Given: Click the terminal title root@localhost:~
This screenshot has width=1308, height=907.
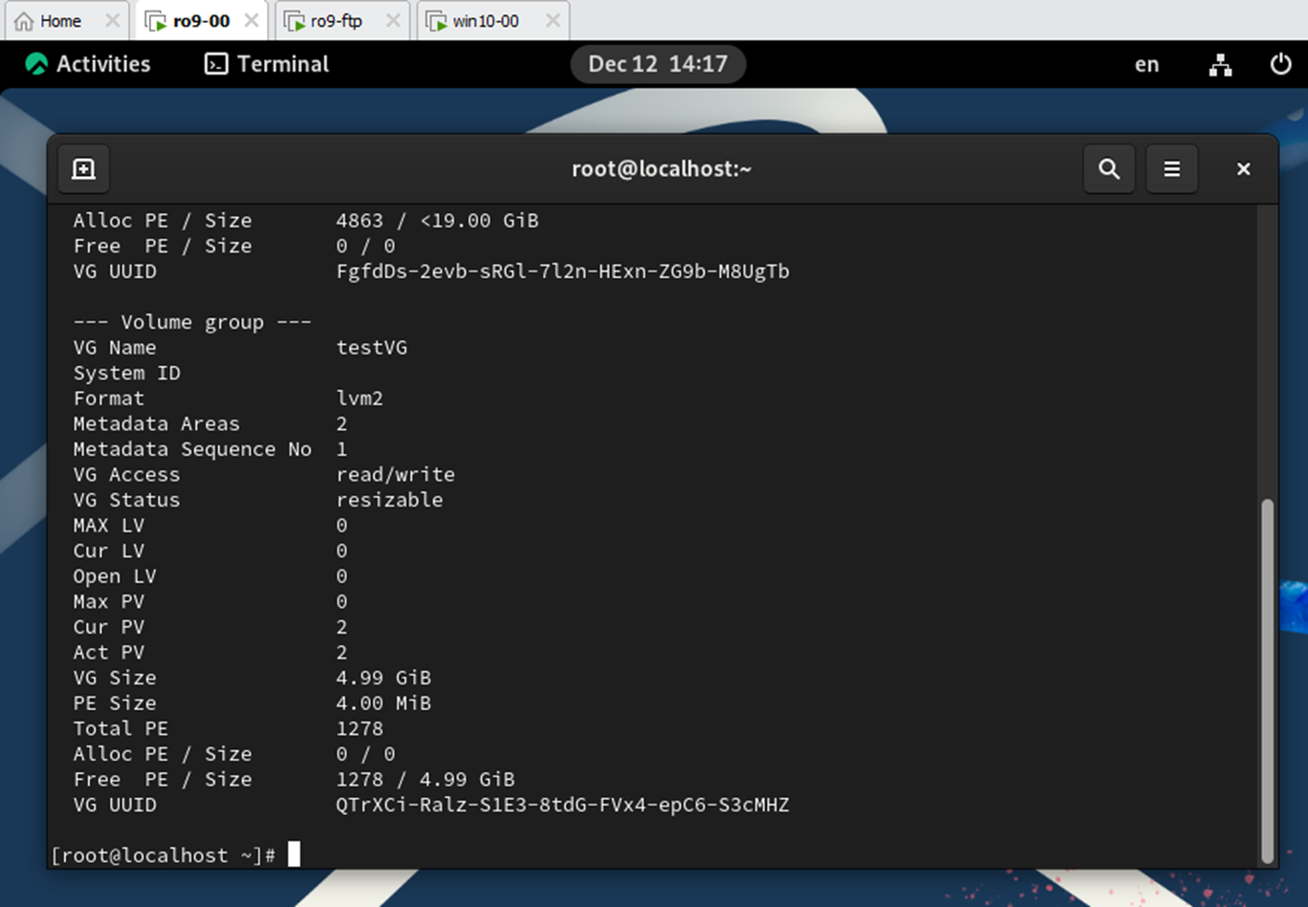Looking at the screenshot, I should (662, 169).
